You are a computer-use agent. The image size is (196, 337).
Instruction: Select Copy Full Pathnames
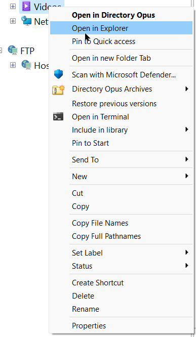pos(122,236)
